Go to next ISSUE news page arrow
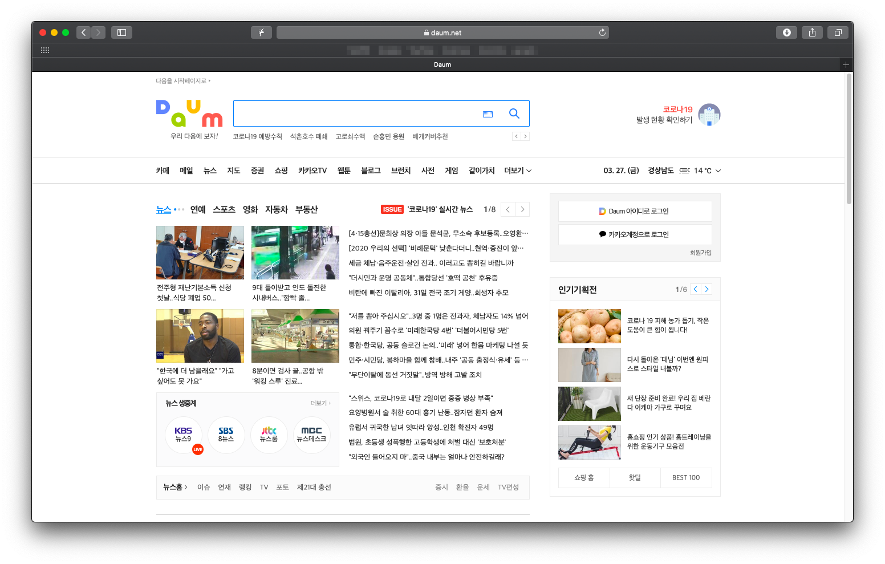Screen dimensions: 885x564 [522, 209]
